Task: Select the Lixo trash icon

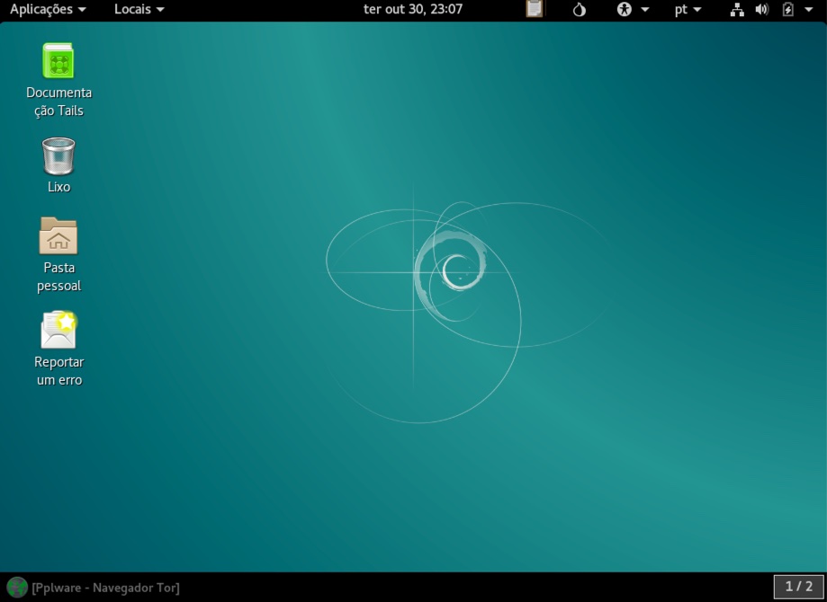Action: [58, 156]
